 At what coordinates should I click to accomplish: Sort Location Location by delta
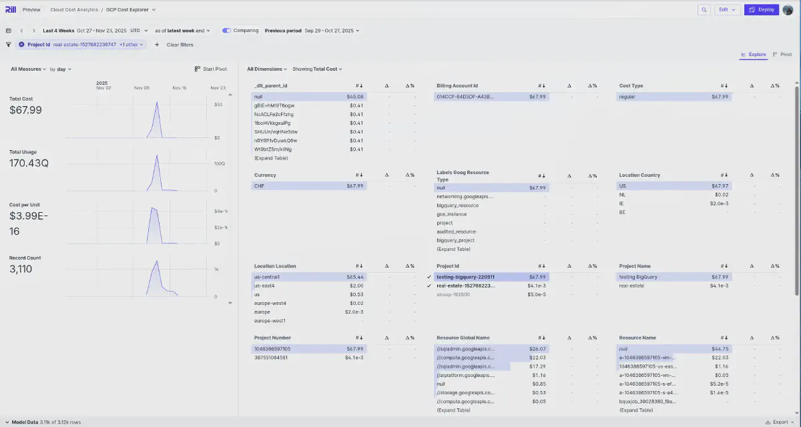[x=386, y=266]
